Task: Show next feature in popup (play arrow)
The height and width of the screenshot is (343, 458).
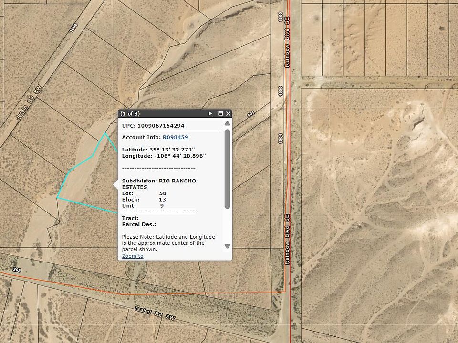Action: point(210,113)
